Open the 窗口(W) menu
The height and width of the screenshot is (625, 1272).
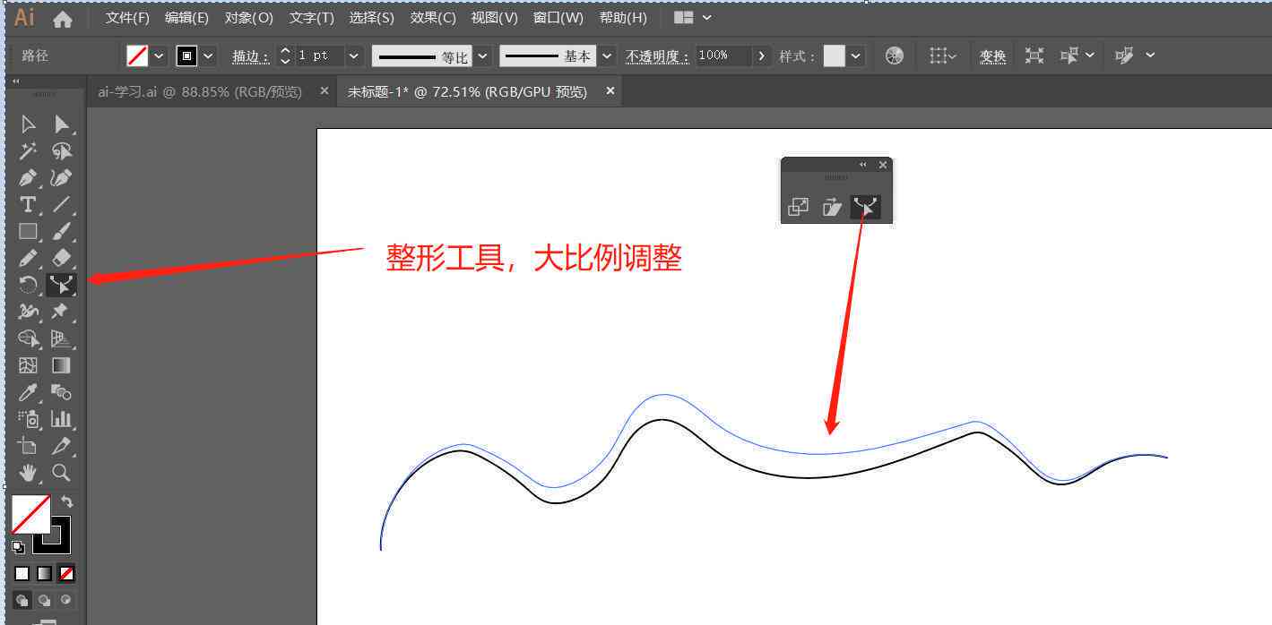558,18
